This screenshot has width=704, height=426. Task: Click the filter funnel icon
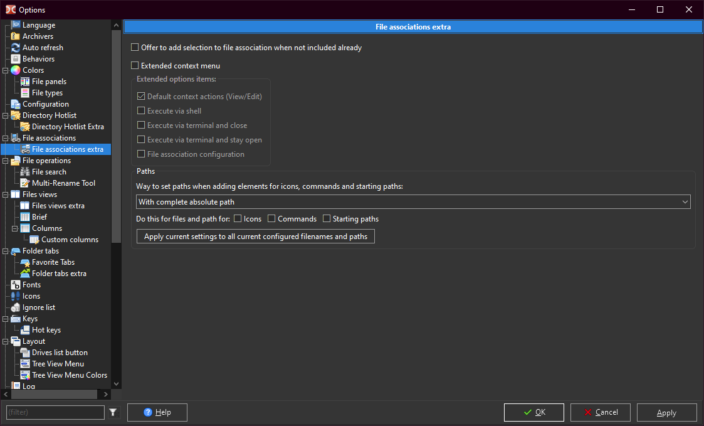pyautogui.click(x=113, y=412)
